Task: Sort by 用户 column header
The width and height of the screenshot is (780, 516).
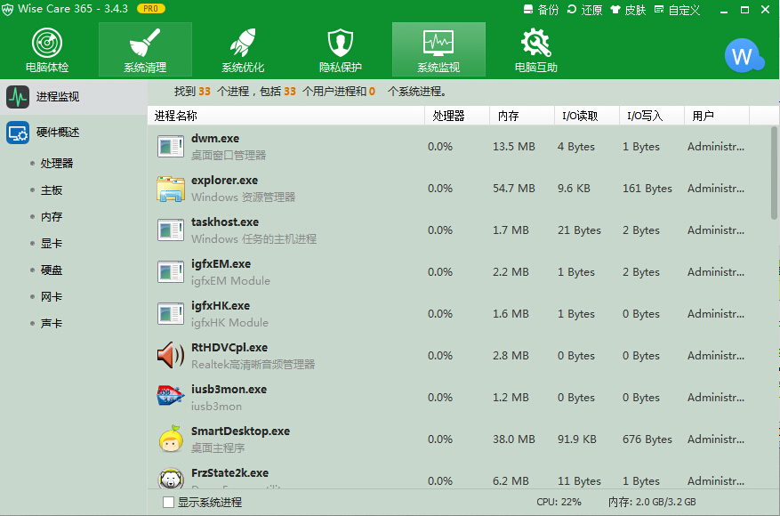Action: coord(718,116)
